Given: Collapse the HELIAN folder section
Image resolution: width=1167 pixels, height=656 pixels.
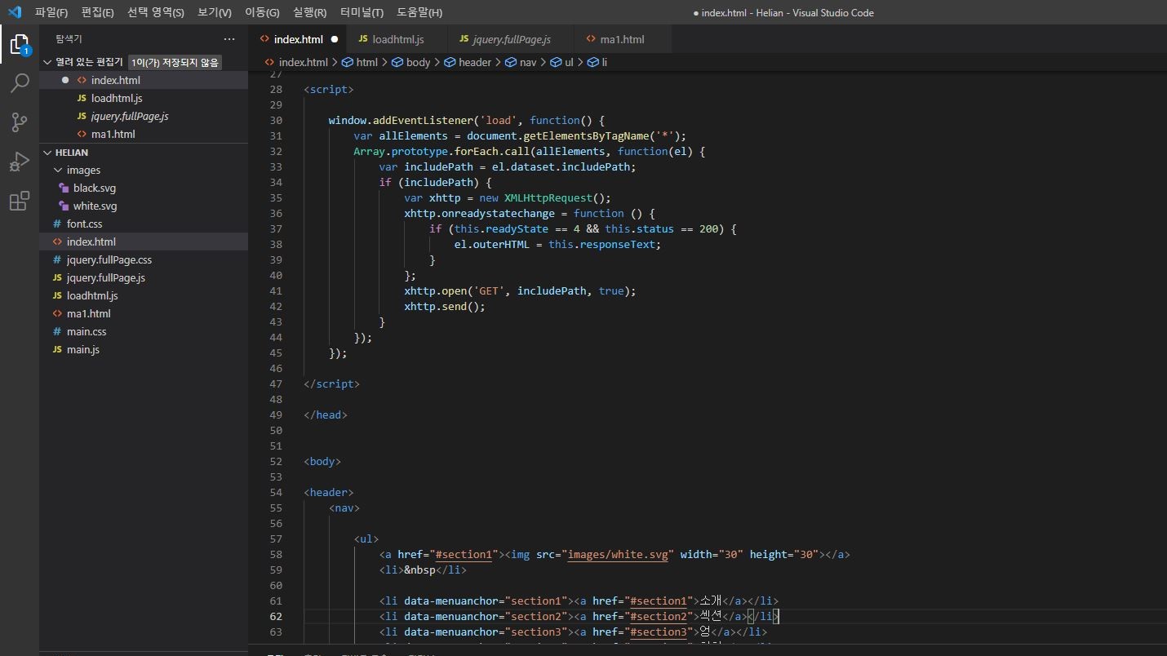Looking at the screenshot, I should (x=47, y=153).
